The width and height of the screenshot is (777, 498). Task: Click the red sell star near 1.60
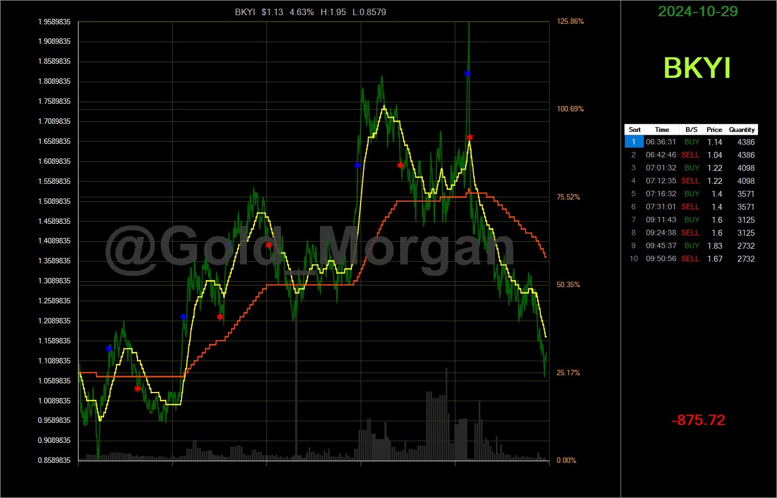[400, 165]
